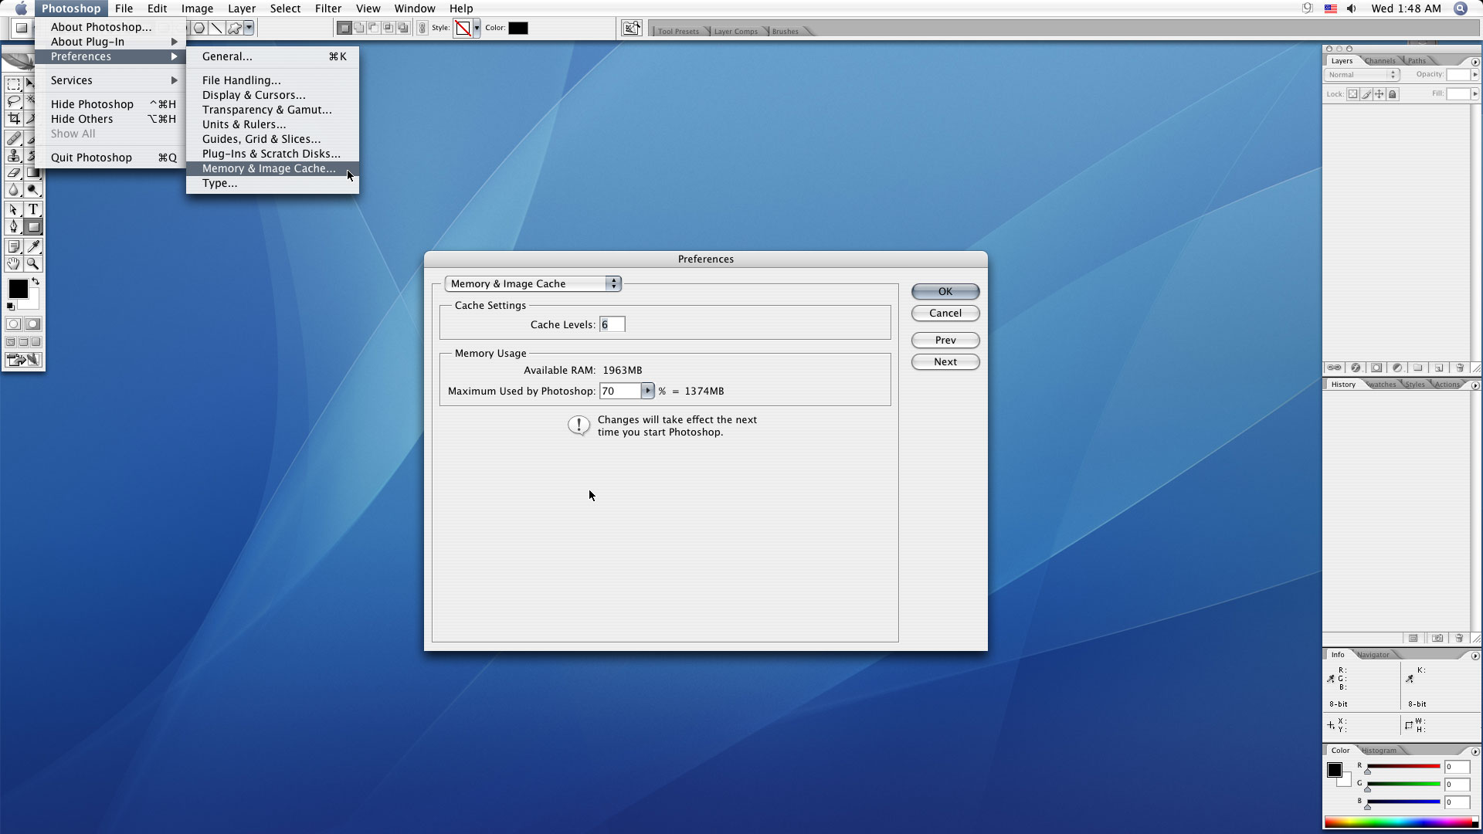Image resolution: width=1483 pixels, height=834 pixels.
Task: Toggle lock all on the current layer
Action: pyautogui.click(x=1392, y=93)
